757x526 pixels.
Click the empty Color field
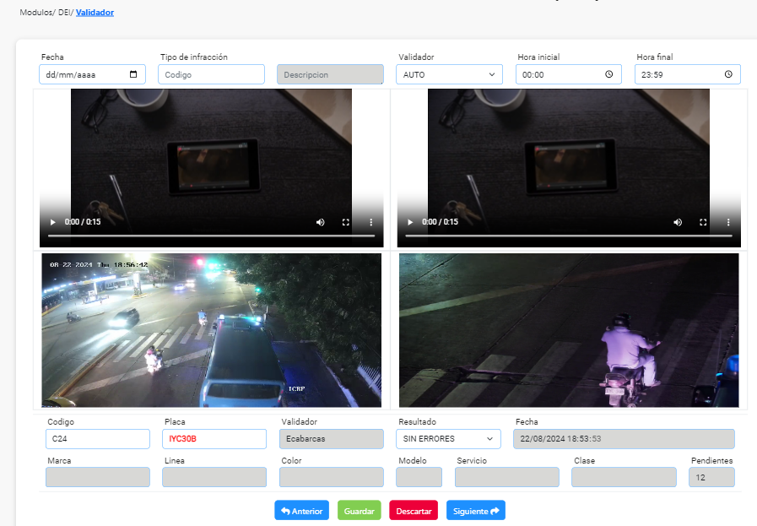point(331,477)
